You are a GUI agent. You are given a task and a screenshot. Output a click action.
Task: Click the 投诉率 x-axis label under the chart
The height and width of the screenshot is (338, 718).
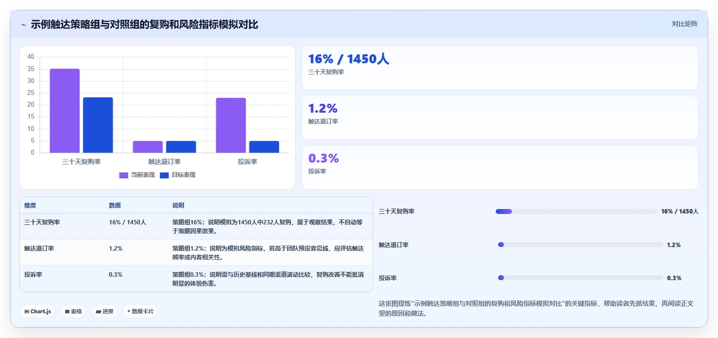[x=248, y=162]
